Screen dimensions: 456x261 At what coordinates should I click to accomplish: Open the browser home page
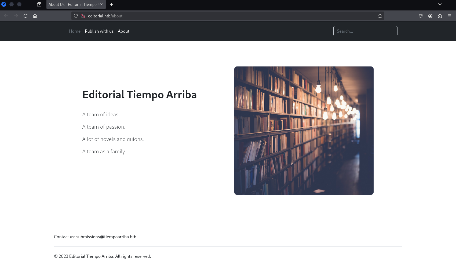(x=35, y=16)
